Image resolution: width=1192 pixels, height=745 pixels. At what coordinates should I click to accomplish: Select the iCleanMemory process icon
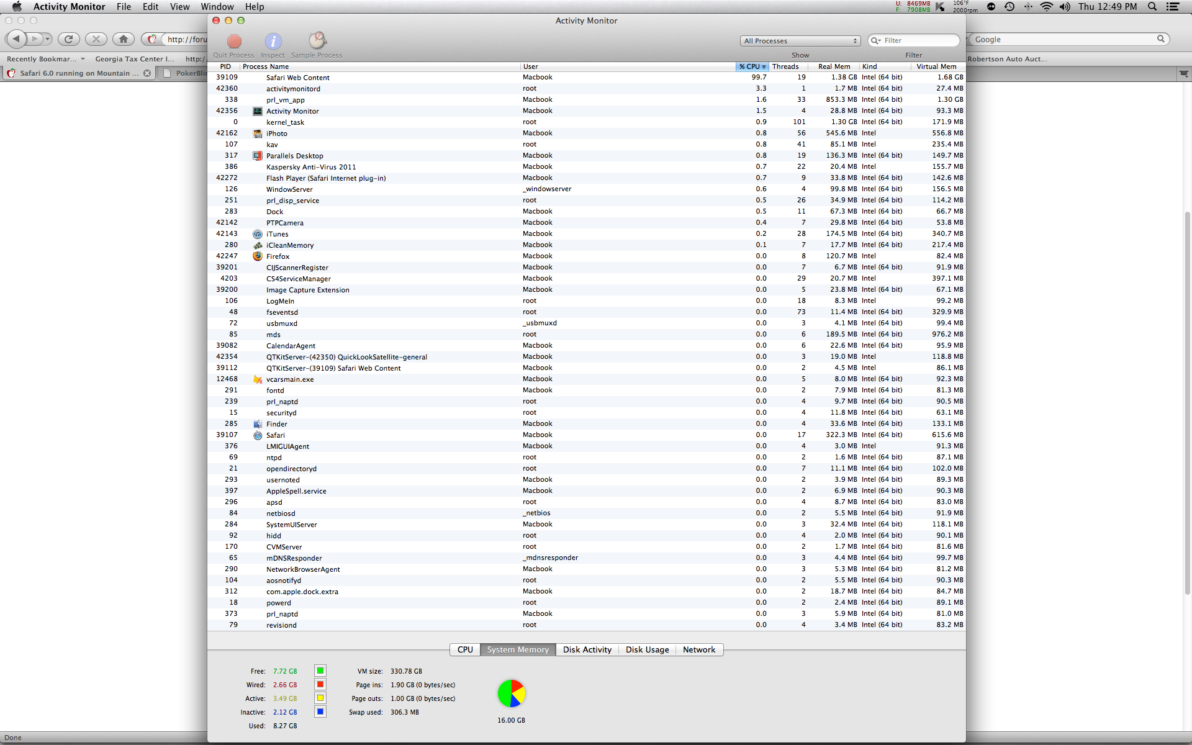tap(257, 245)
